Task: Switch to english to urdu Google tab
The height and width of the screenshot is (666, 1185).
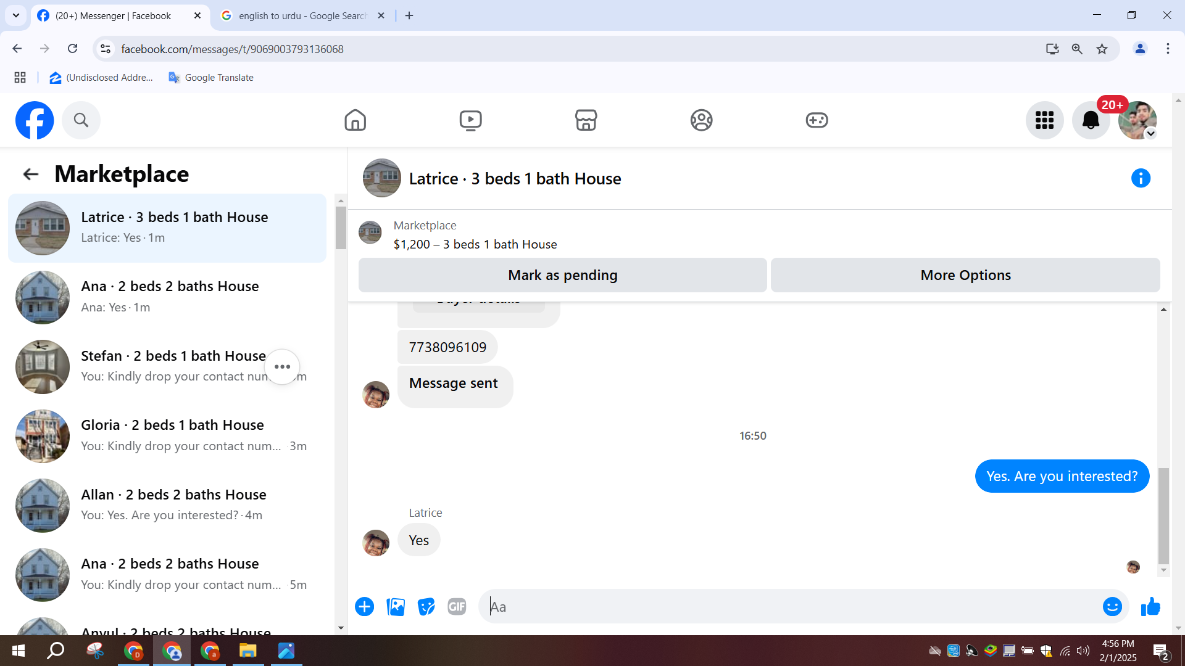Action: (302, 16)
